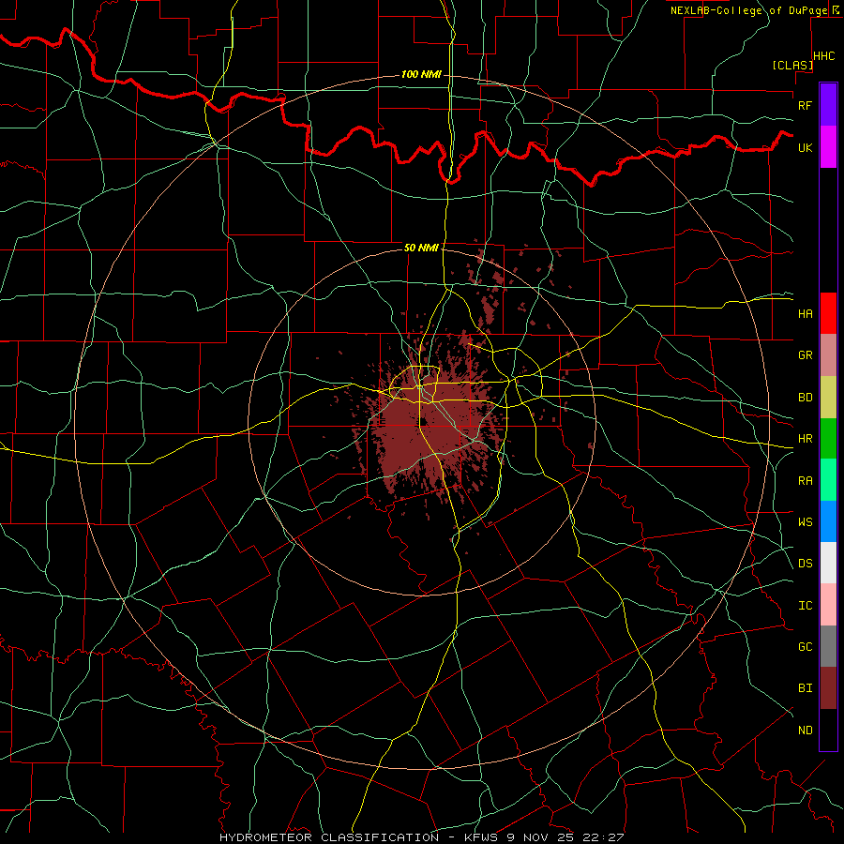This screenshot has width=844, height=844.
Task: Select the BD yellow legend block
Action: click(828, 397)
